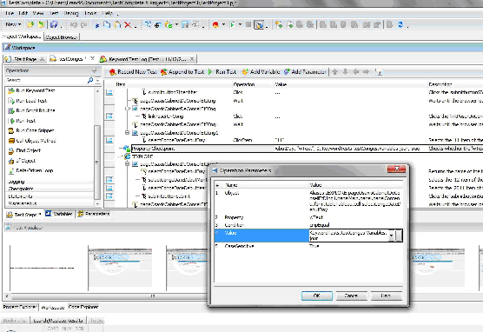Select the CaseSensitive parameter row
The height and width of the screenshot is (332, 483).
coord(308,246)
